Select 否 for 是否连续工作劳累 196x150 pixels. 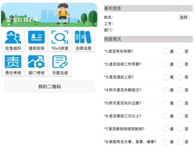(x=180, y=64)
